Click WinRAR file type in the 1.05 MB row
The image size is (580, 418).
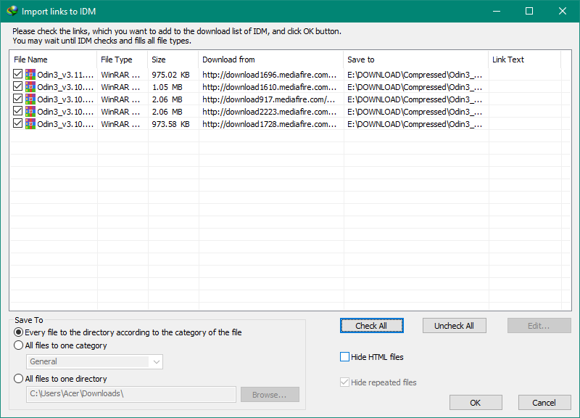[x=120, y=87]
